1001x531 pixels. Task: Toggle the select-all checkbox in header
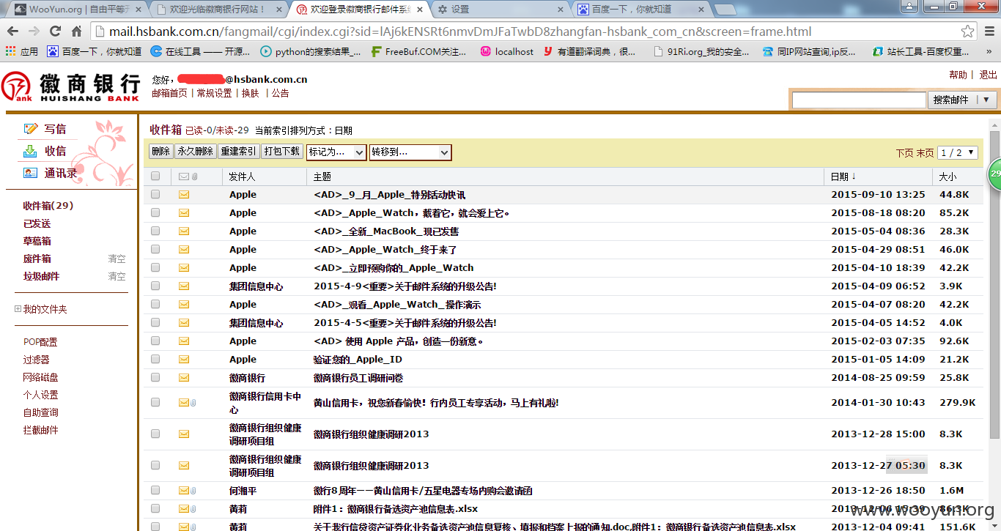point(155,177)
